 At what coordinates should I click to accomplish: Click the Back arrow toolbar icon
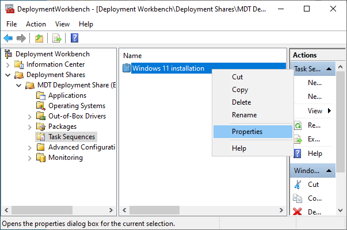point(8,39)
